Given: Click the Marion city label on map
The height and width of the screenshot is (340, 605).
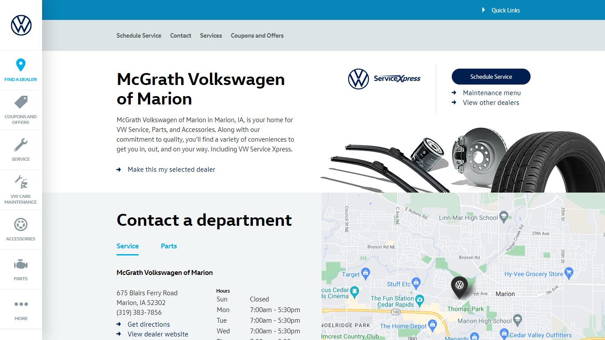Looking at the screenshot, I should point(505,294).
